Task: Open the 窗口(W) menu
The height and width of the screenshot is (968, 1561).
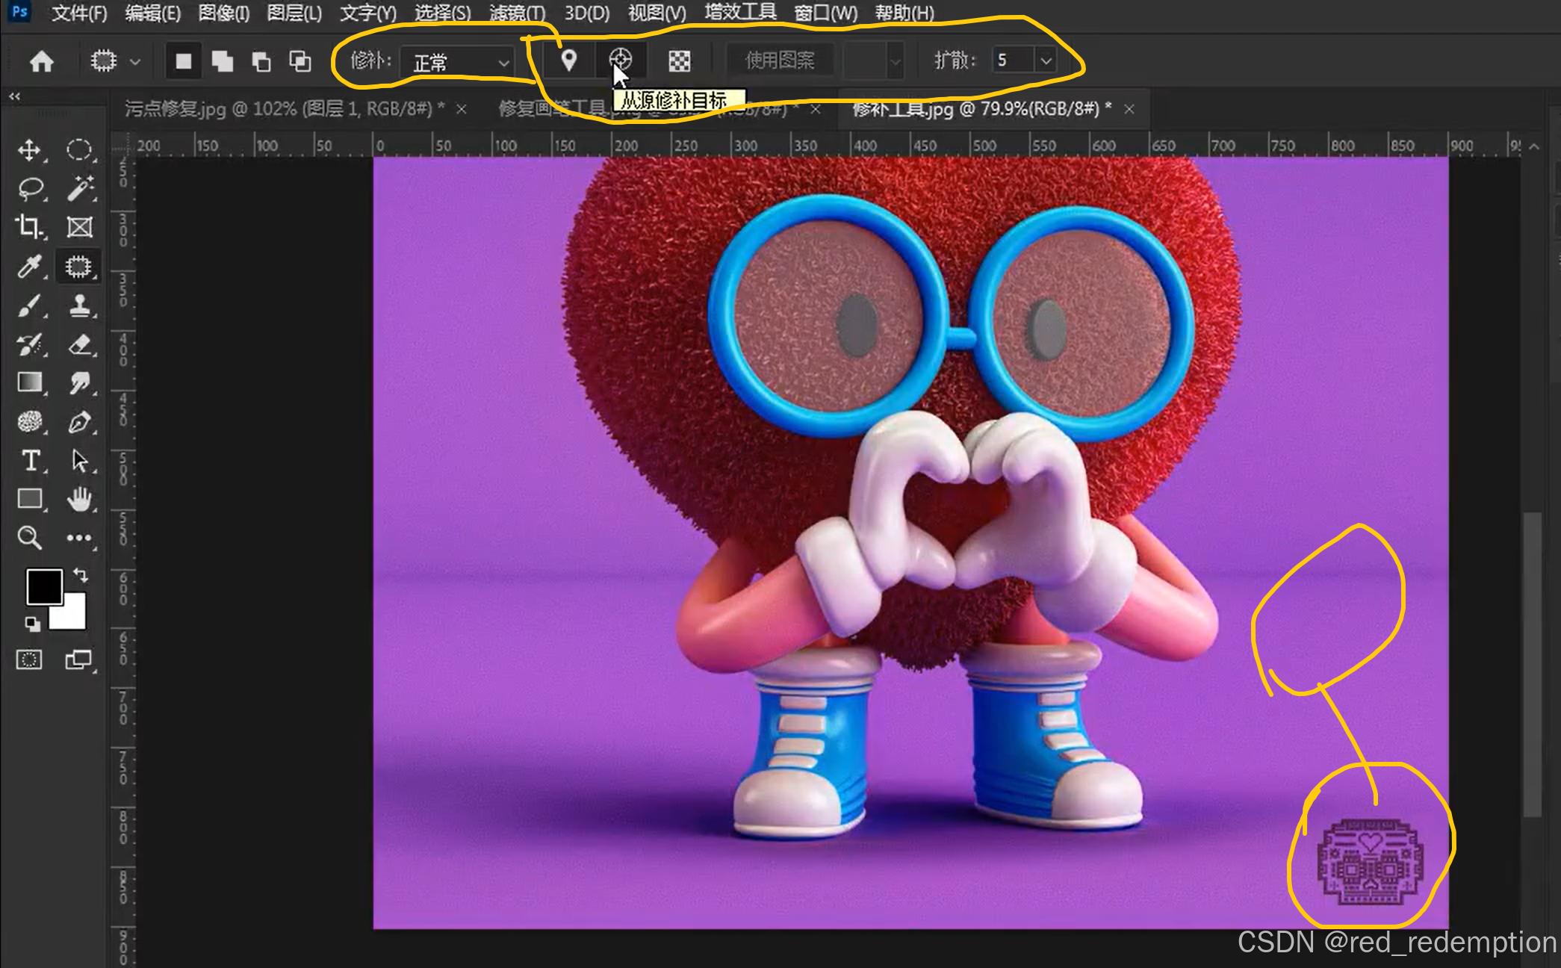Action: (x=825, y=13)
